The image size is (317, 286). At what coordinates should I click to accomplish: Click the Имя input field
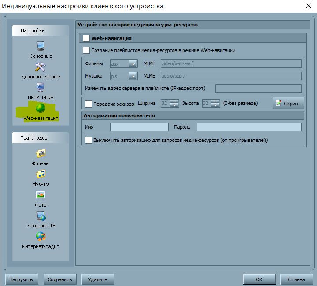point(139,127)
